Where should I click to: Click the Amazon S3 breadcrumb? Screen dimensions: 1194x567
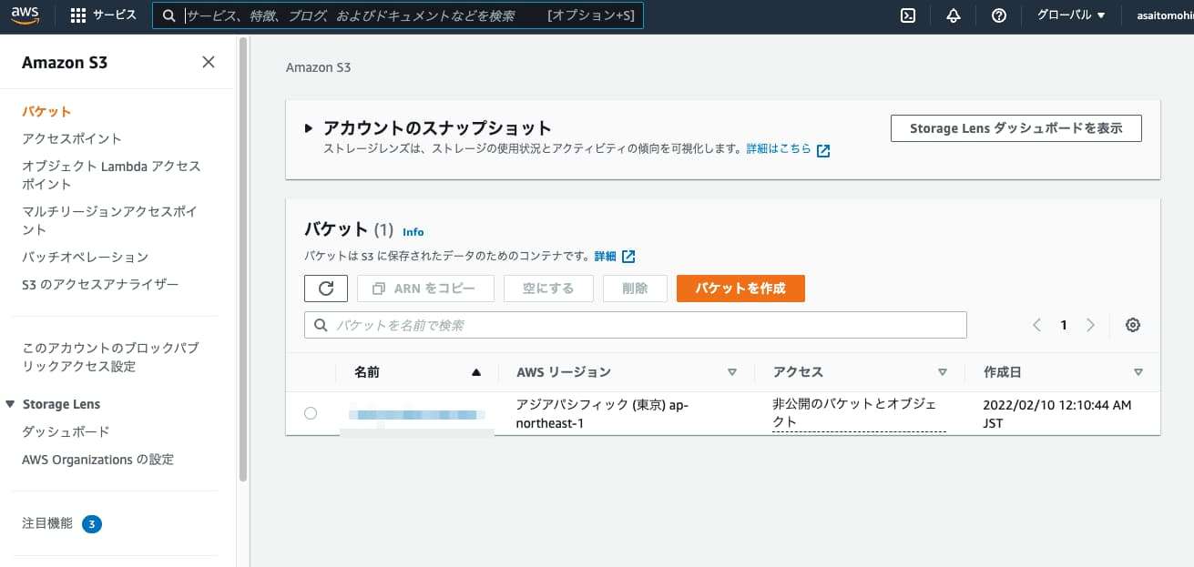pos(318,67)
